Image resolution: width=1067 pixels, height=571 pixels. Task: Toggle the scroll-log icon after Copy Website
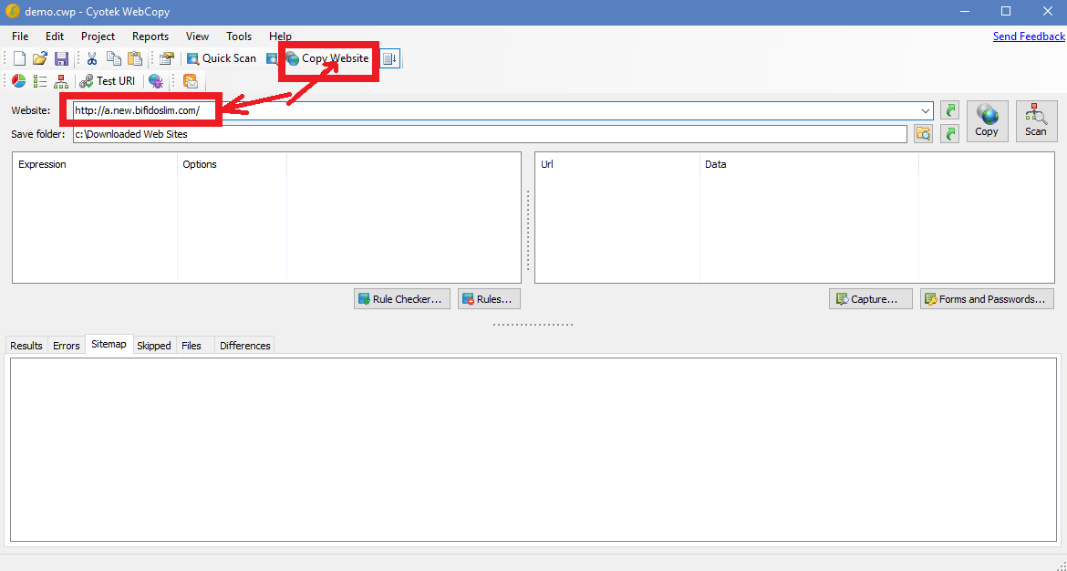point(390,58)
